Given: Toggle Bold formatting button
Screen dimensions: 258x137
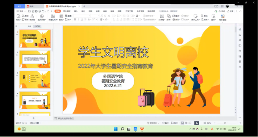Looking at the screenshot, I should [x=75, y=20].
